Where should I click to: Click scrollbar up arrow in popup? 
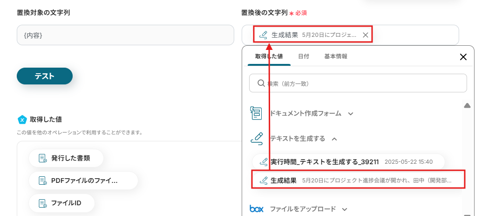point(467,105)
